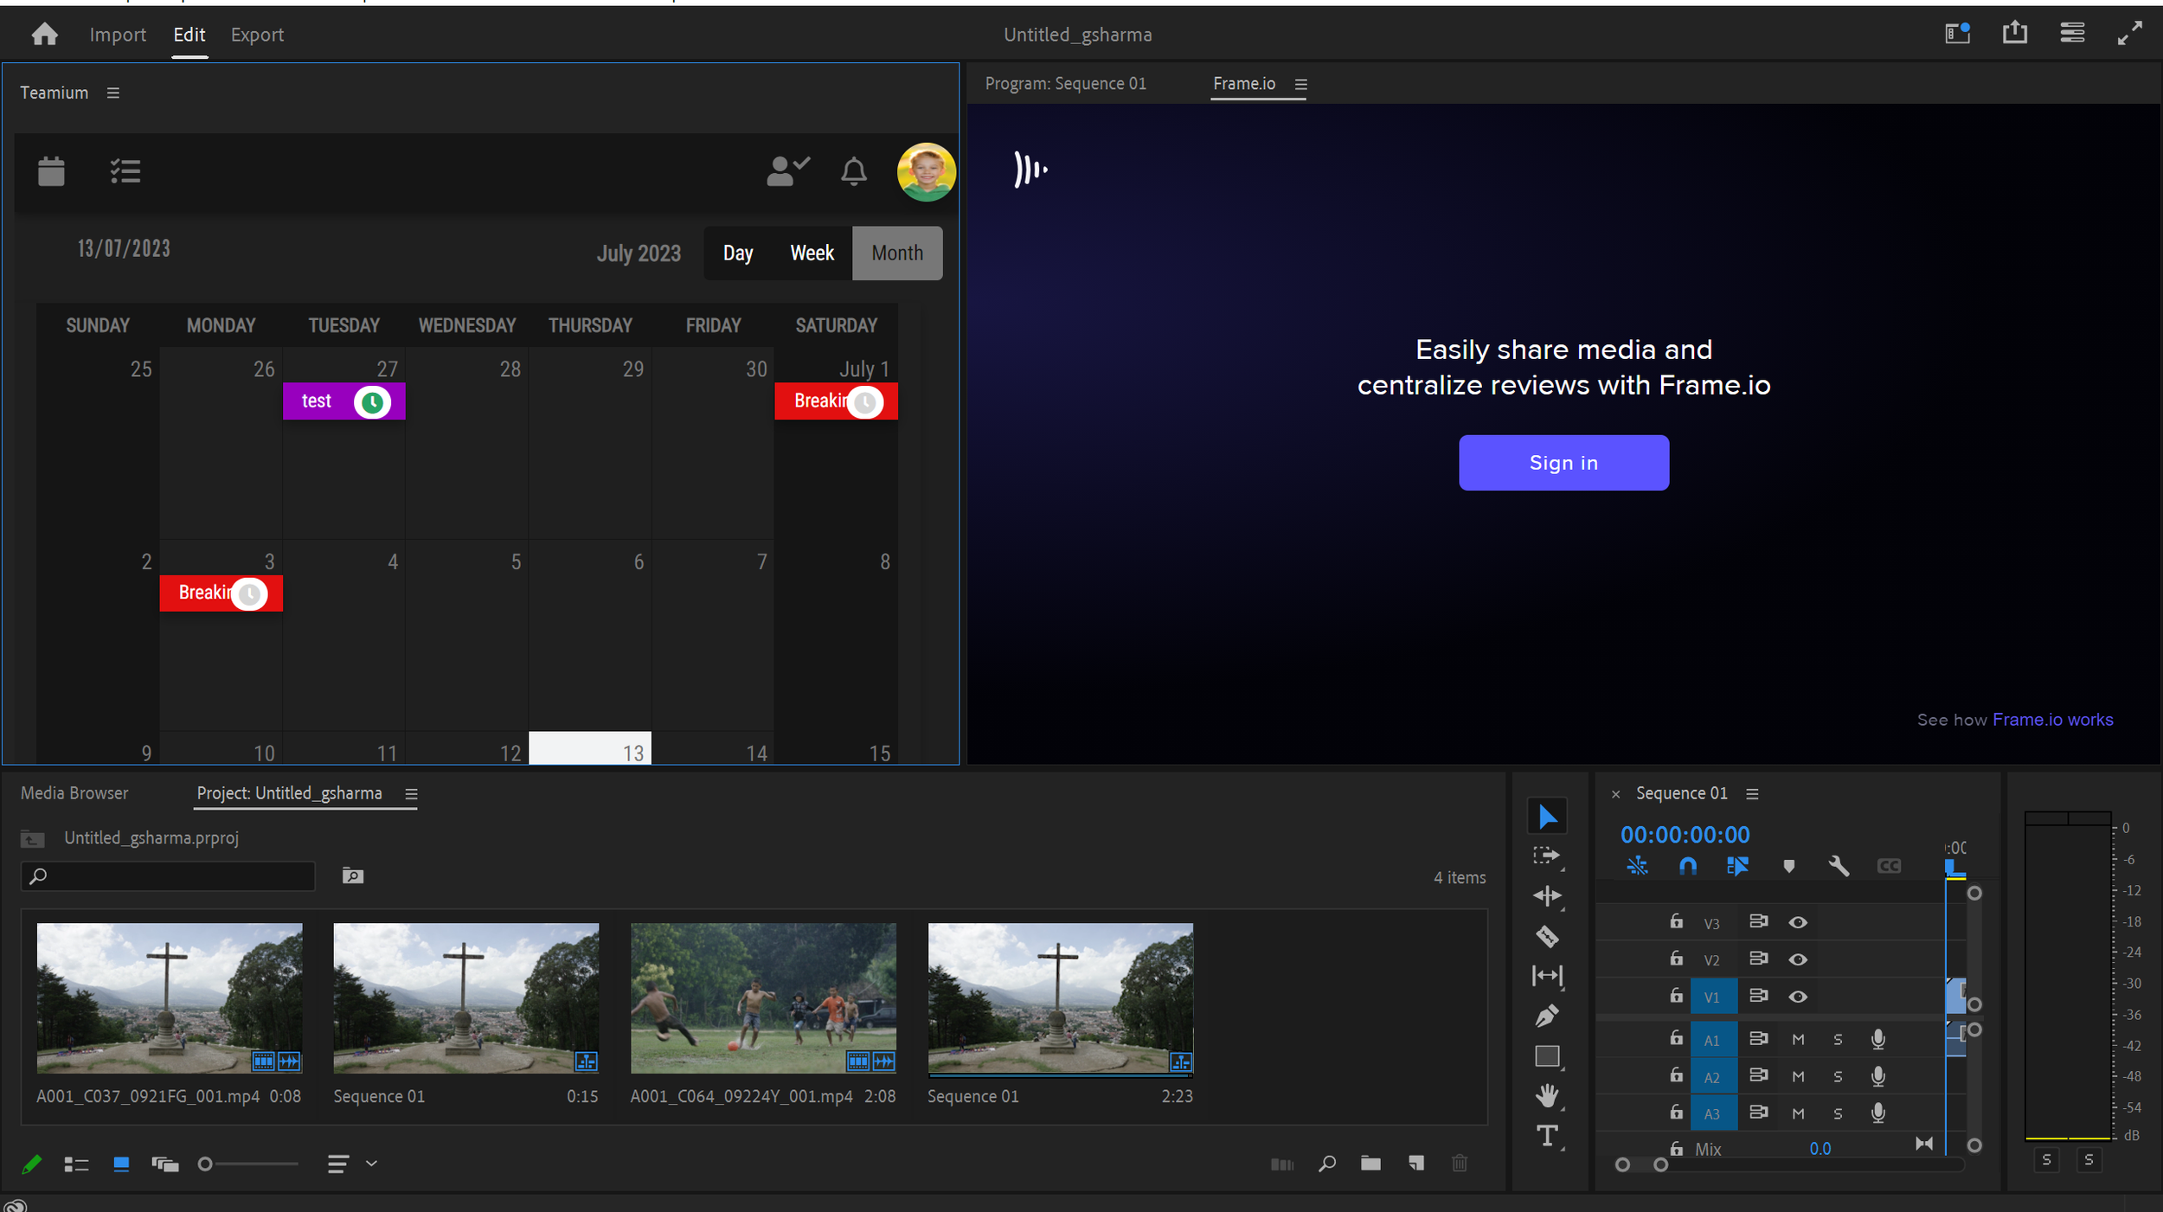
Task: Select the Razor tool
Action: click(1546, 936)
